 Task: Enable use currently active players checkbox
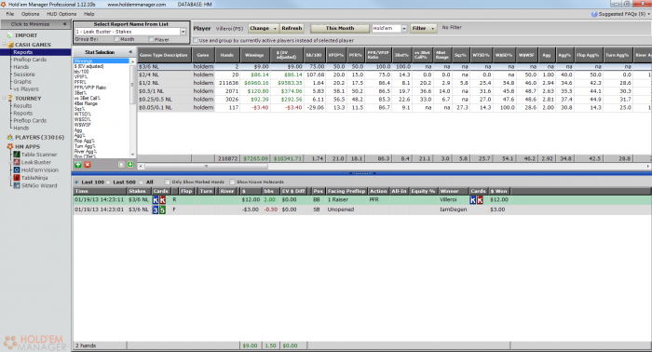(x=196, y=40)
